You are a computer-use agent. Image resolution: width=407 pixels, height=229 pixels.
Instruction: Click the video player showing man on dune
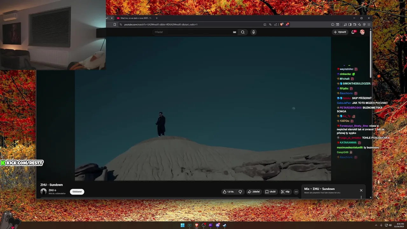click(x=203, y=108)
